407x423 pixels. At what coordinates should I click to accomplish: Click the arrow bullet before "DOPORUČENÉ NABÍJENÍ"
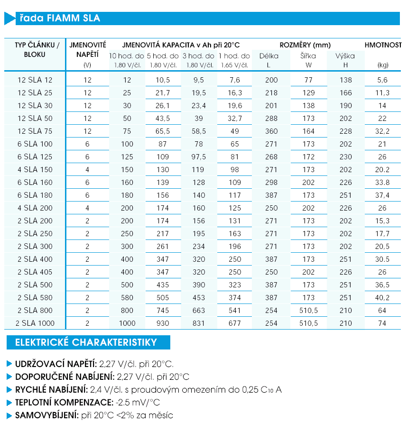coord(9,376)
